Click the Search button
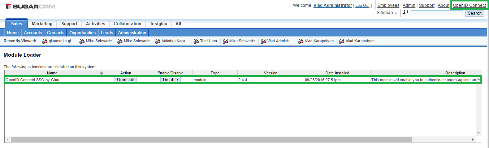 [475, 13]
